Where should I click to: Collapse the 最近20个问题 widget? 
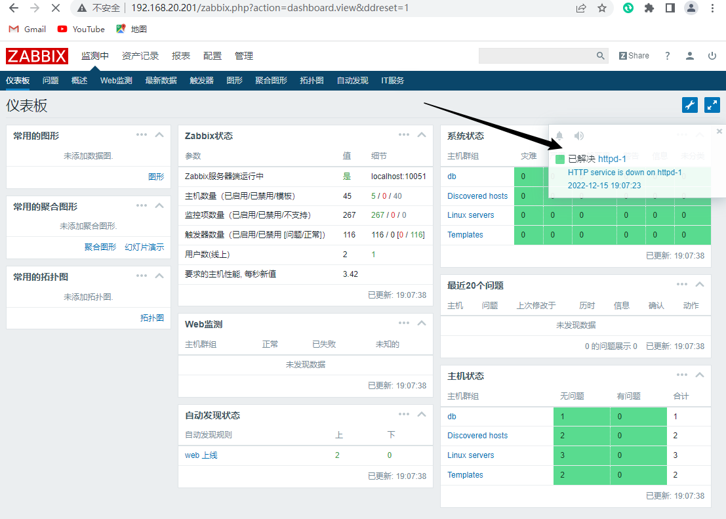700,285
